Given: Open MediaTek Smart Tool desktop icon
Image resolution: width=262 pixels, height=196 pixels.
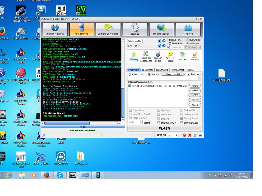Looking at the screenshot, I should coord(21,160).
